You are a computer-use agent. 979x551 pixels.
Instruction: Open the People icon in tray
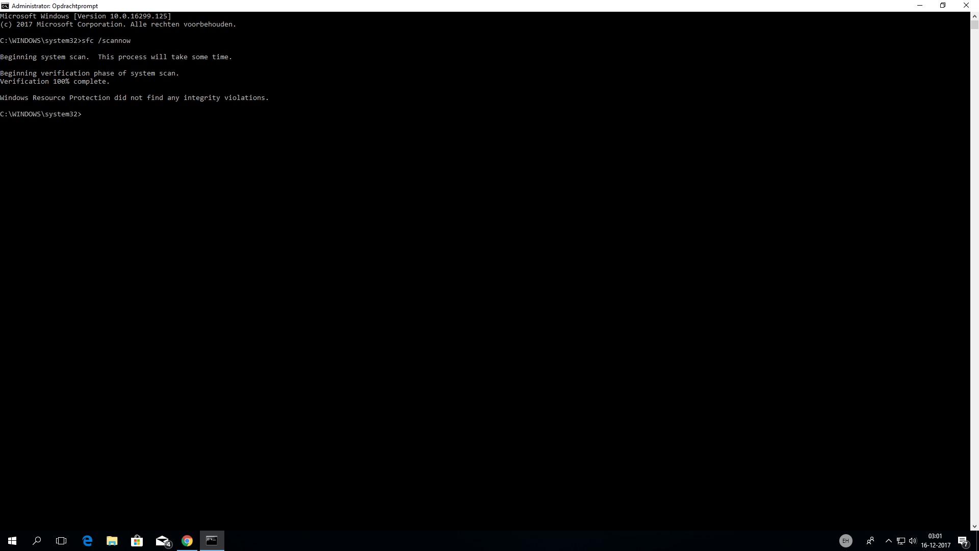coord(870,541)
